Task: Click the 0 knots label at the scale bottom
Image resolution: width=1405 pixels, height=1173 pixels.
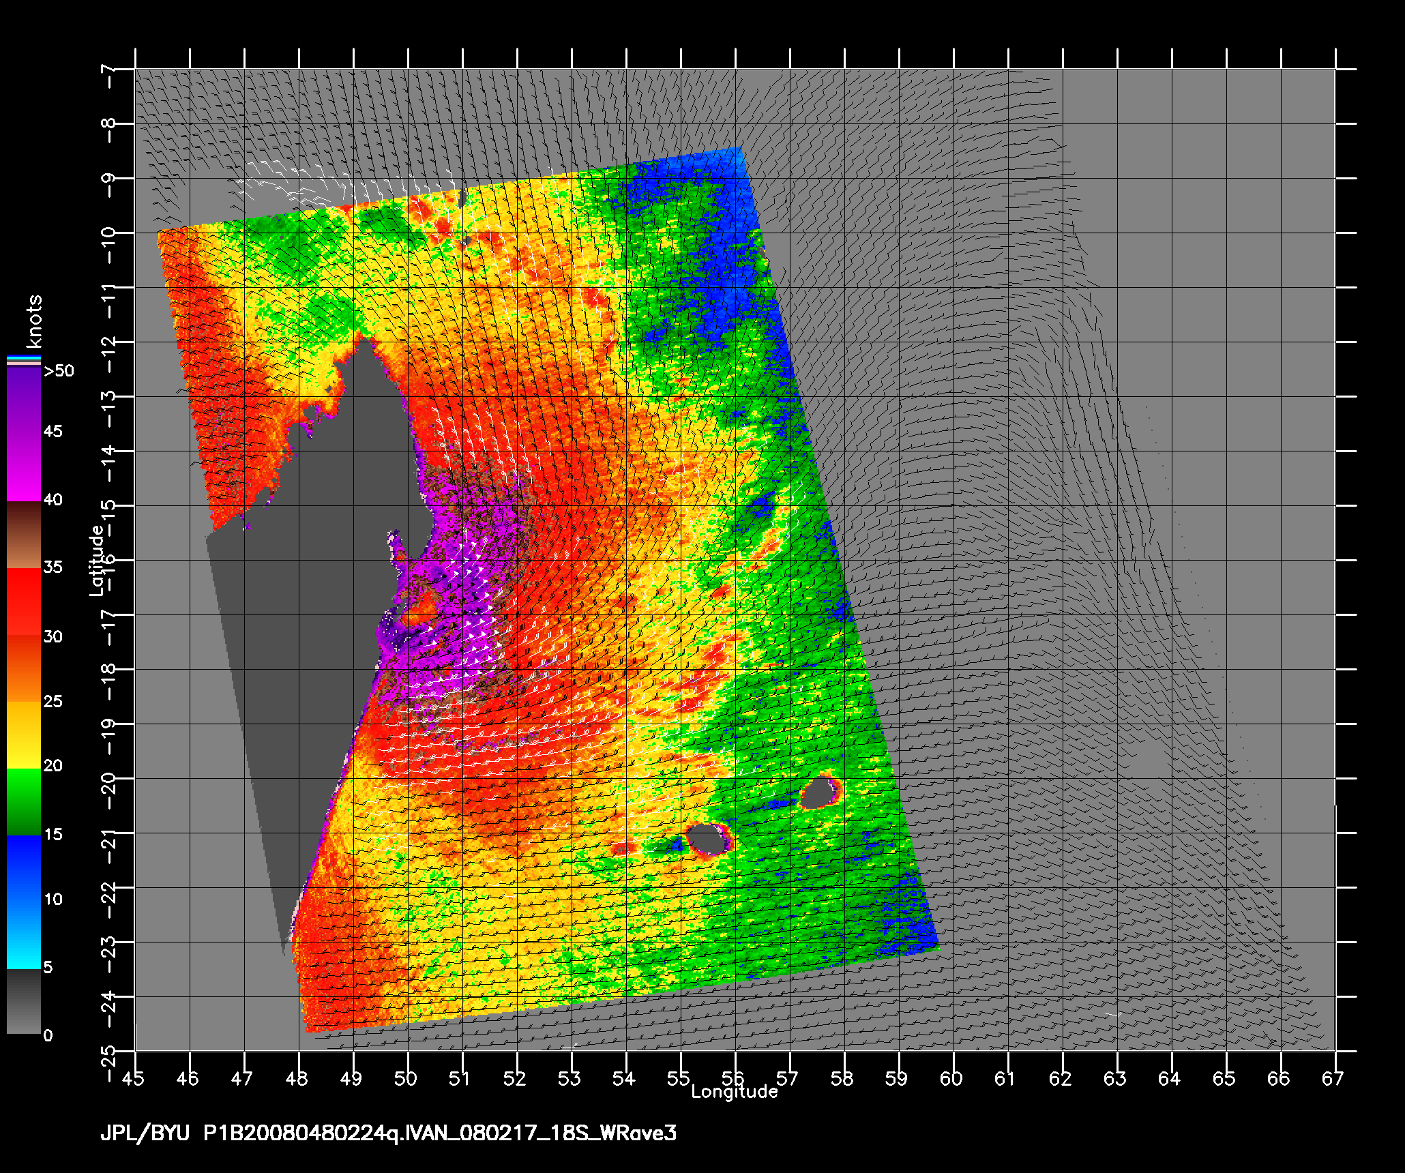Action: click(48, 1036)
